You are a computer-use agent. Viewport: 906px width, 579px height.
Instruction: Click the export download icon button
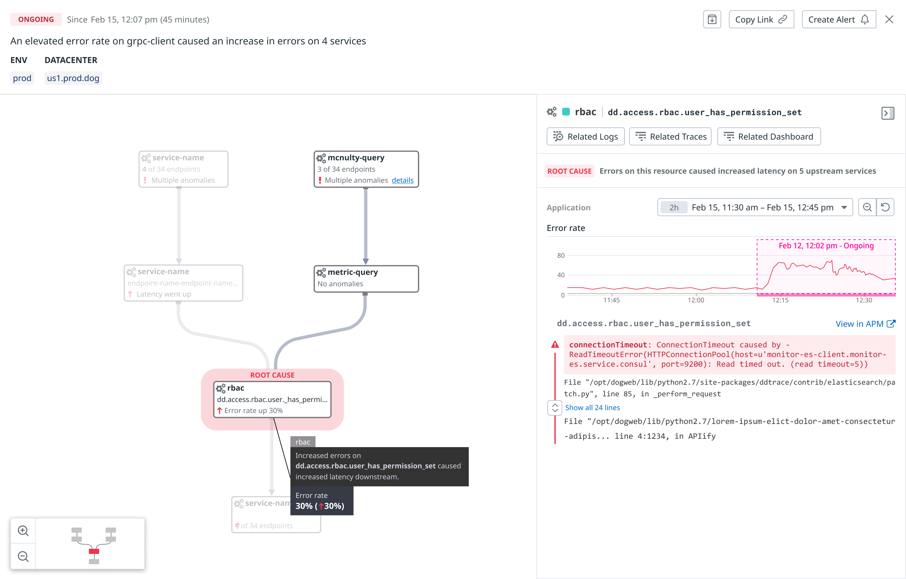712,19
